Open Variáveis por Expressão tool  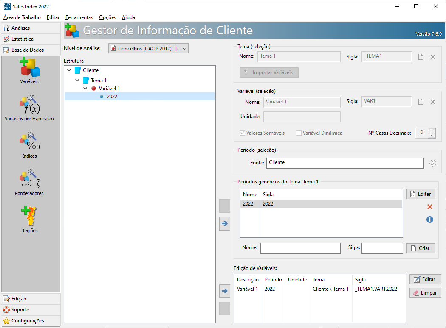coord(29,105)
